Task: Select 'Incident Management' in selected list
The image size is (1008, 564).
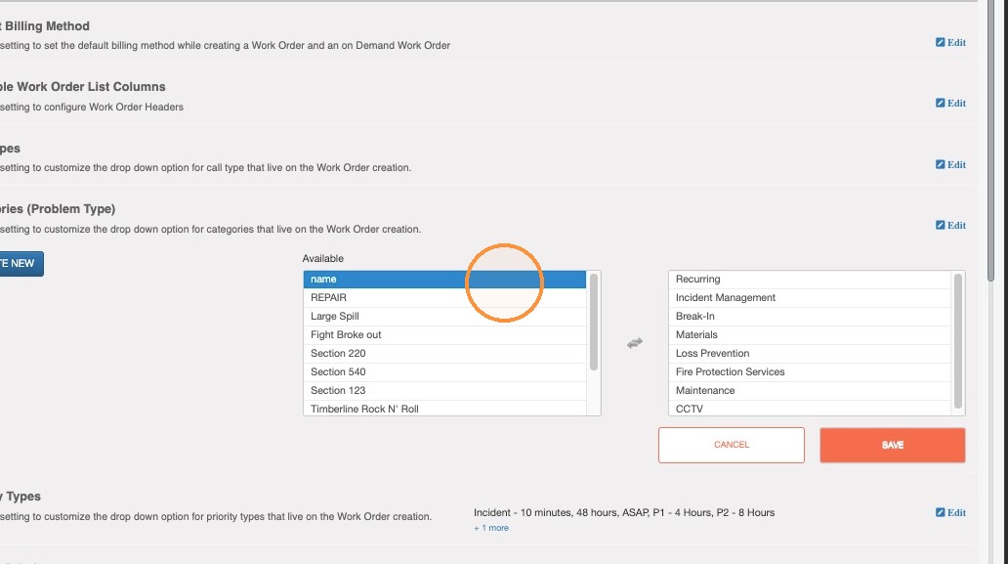Action: [810, 298]
